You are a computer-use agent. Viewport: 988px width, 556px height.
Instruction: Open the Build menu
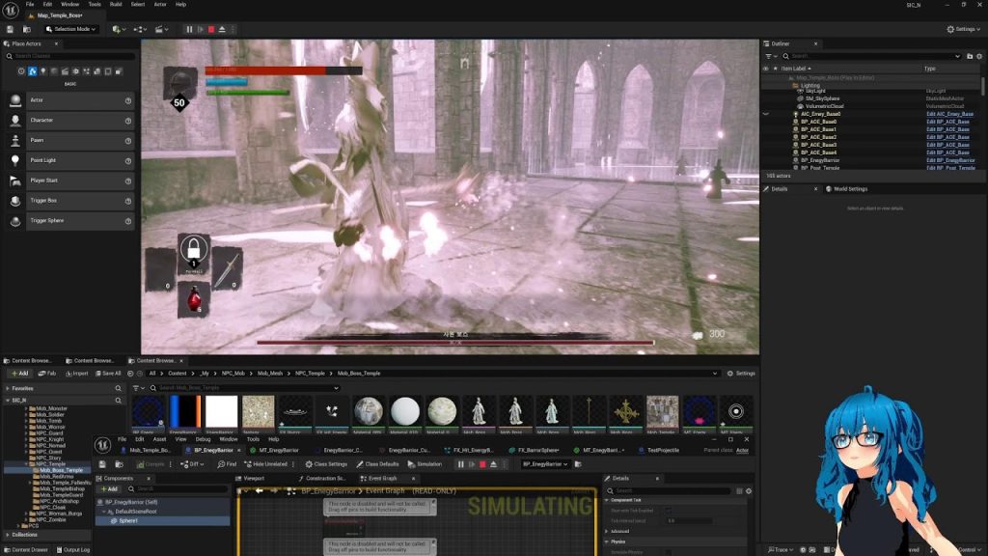coord(116,4)
